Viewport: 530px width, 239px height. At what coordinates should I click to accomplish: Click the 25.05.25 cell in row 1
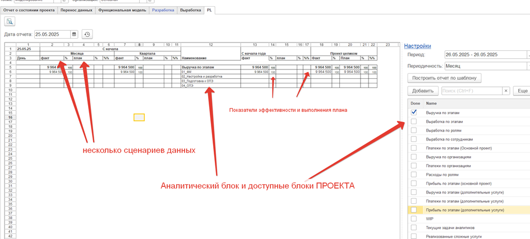pos(28,49)
